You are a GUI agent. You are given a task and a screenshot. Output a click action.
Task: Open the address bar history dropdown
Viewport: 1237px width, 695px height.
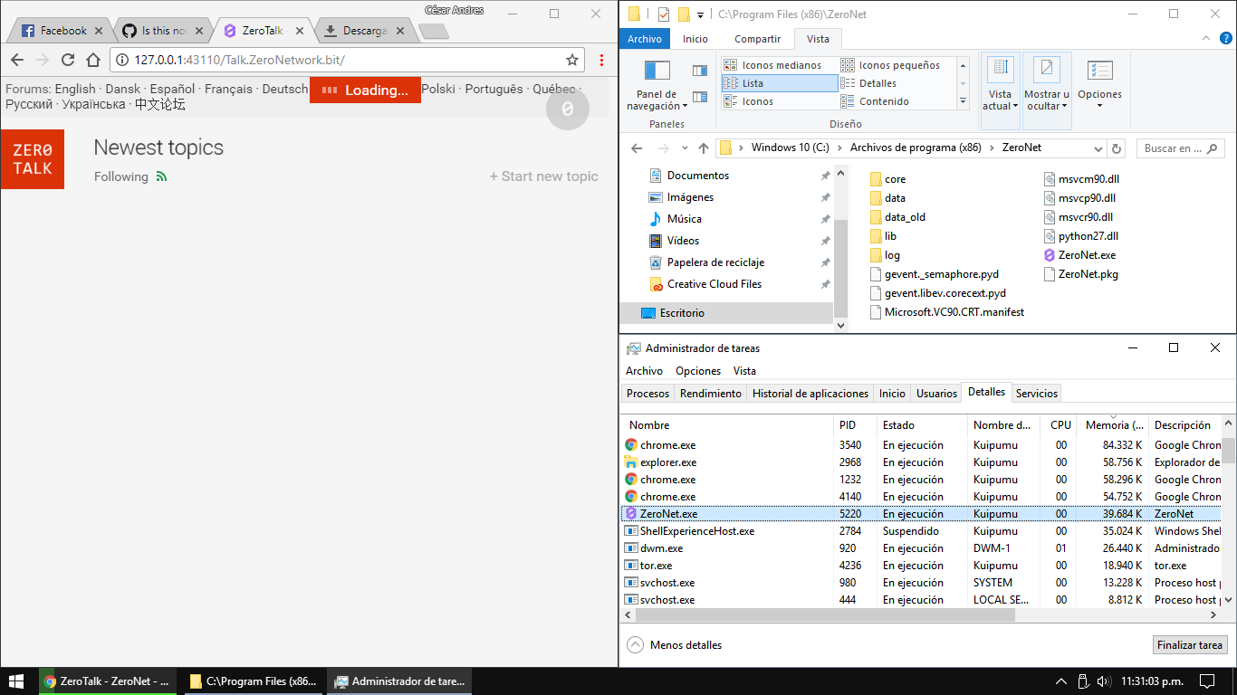click(x=1098, y=148)
